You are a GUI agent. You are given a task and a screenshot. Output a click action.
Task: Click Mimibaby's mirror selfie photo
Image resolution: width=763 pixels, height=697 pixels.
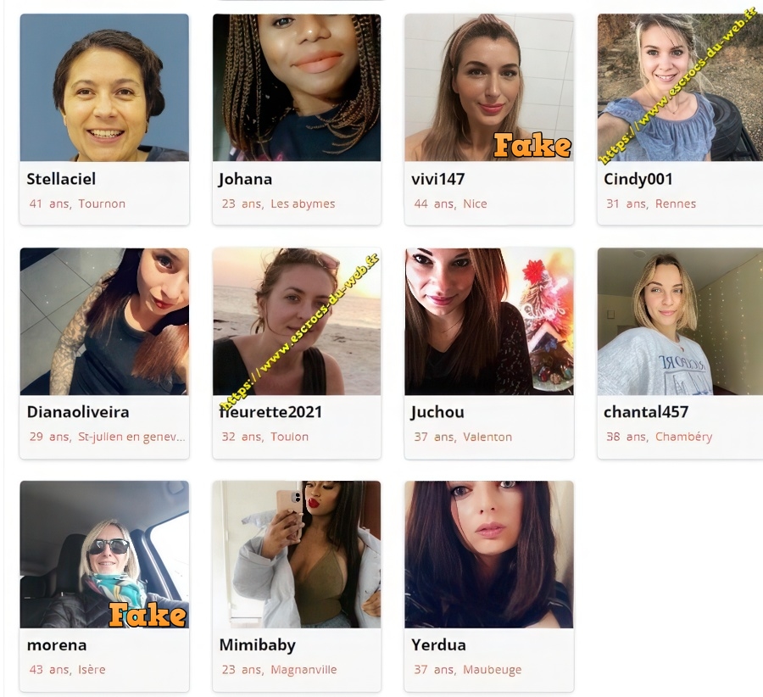click(x=297, y=555)
